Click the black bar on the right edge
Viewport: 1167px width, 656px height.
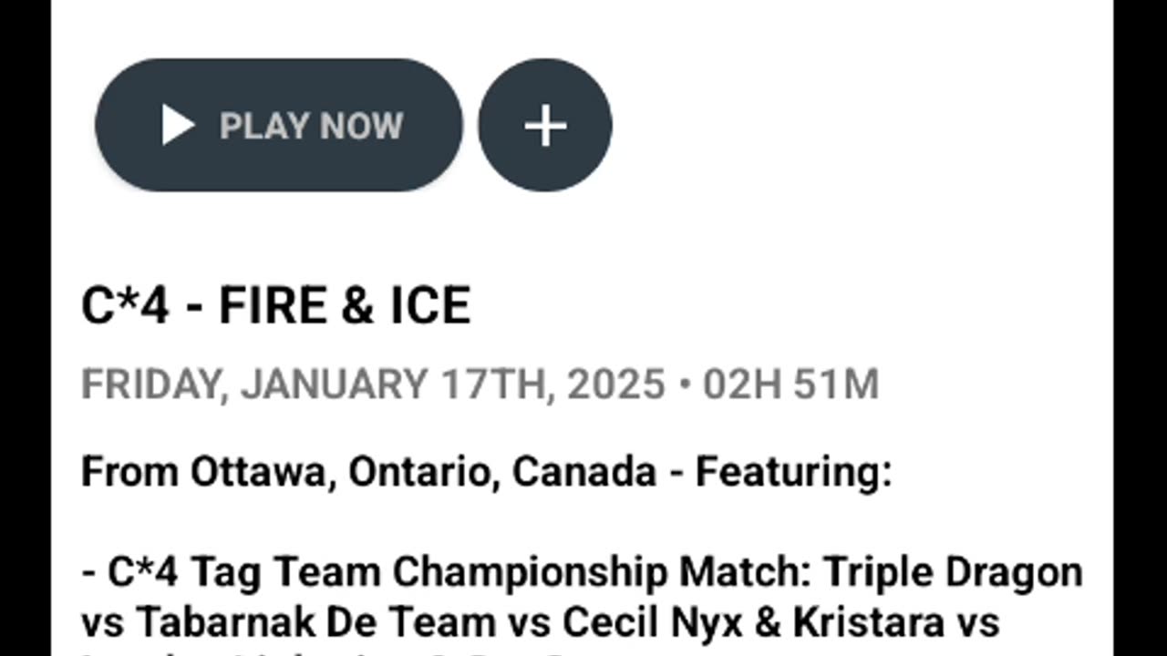coord(1141,328)
